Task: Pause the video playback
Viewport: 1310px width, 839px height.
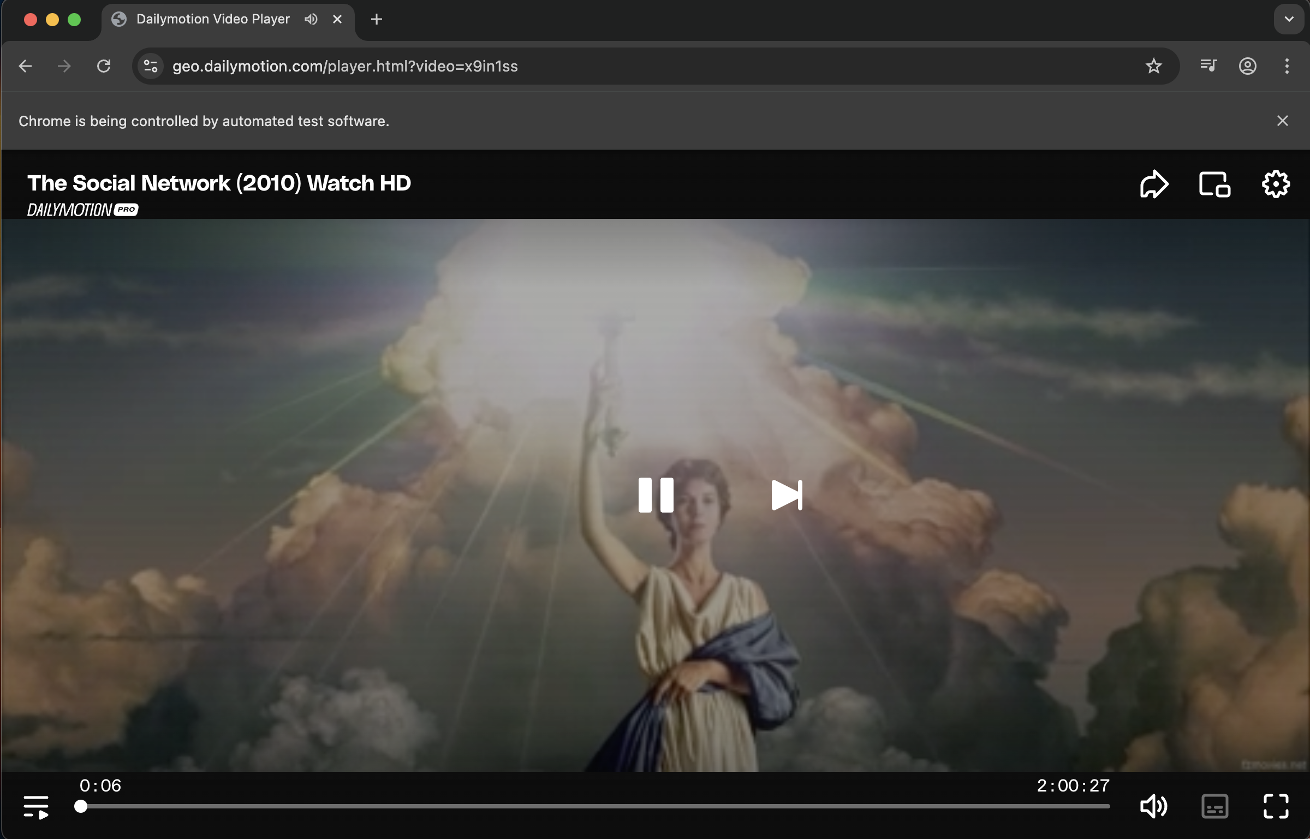Action: pyautogui.click(x=656, y=495)
